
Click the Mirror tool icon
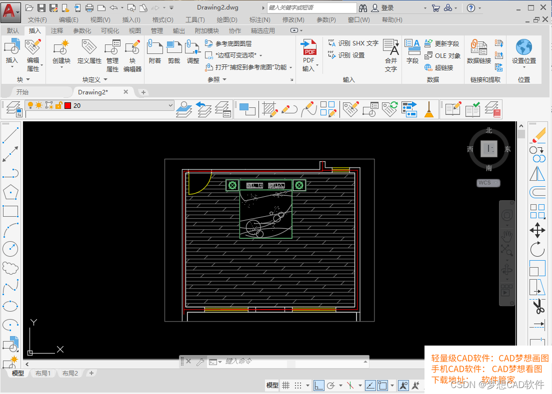(537, 174)
